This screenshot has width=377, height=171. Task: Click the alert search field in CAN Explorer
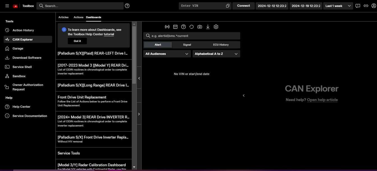192,36
